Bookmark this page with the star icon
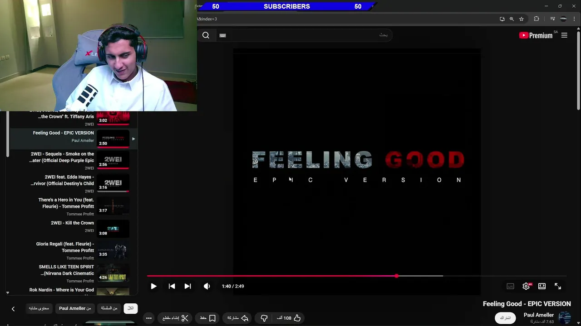 522,19
